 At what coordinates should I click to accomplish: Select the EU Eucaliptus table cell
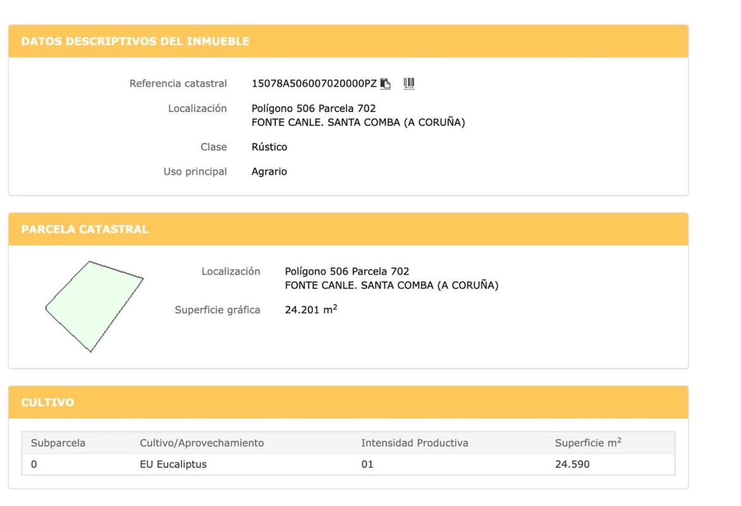(x=173, y=465)
